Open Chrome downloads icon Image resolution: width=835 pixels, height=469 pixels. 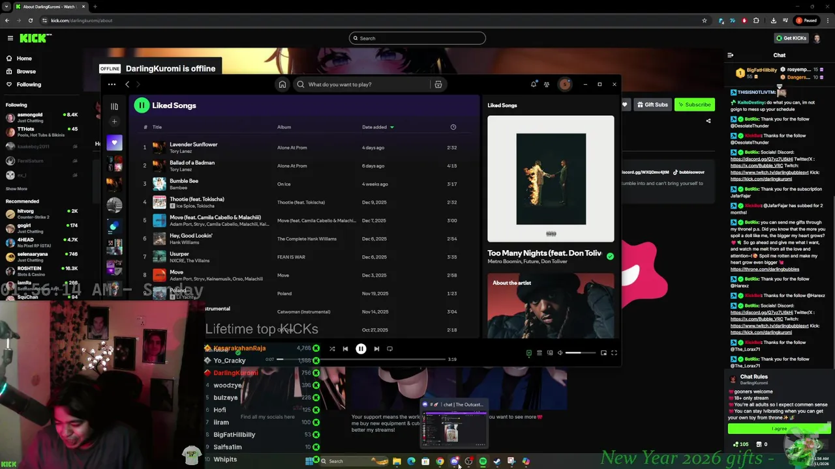(774, 20)
